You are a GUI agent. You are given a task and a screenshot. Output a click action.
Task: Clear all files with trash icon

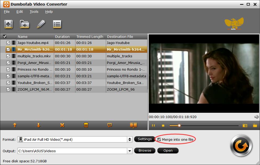coord(86,125)
